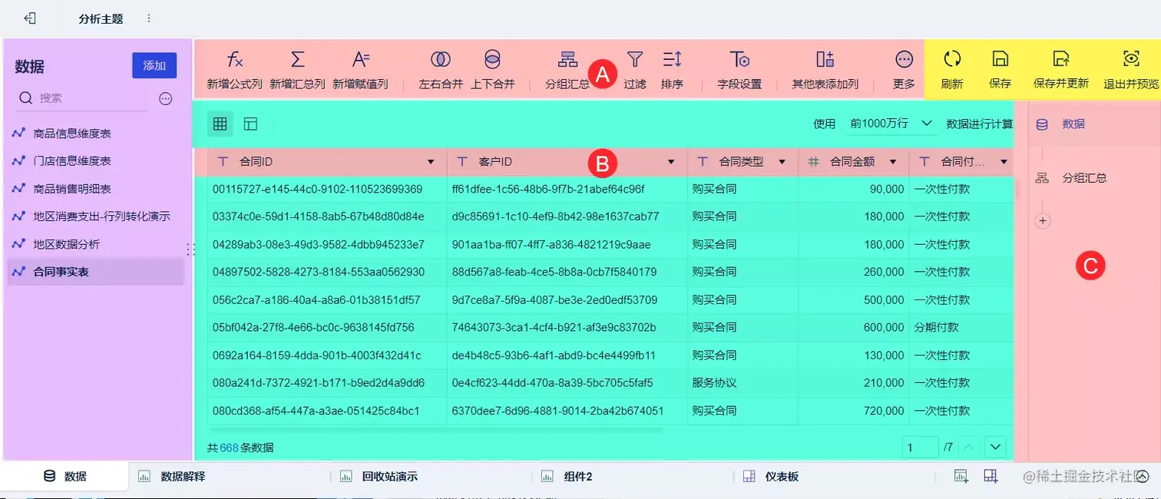The image size is (1161, 499).
Task: Switch to structure layout view icon
Action: coord(250,124)
